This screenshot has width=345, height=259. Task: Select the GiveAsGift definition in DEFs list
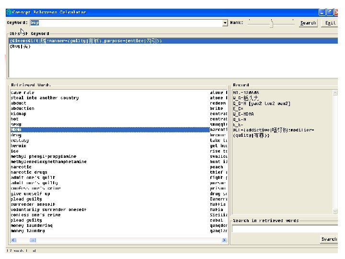click(x=86, y=41)
